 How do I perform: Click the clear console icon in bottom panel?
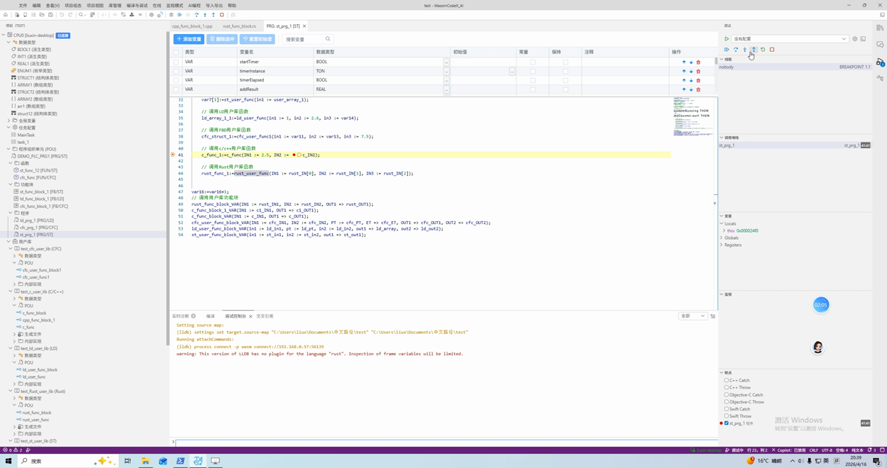tap(713, 316)
